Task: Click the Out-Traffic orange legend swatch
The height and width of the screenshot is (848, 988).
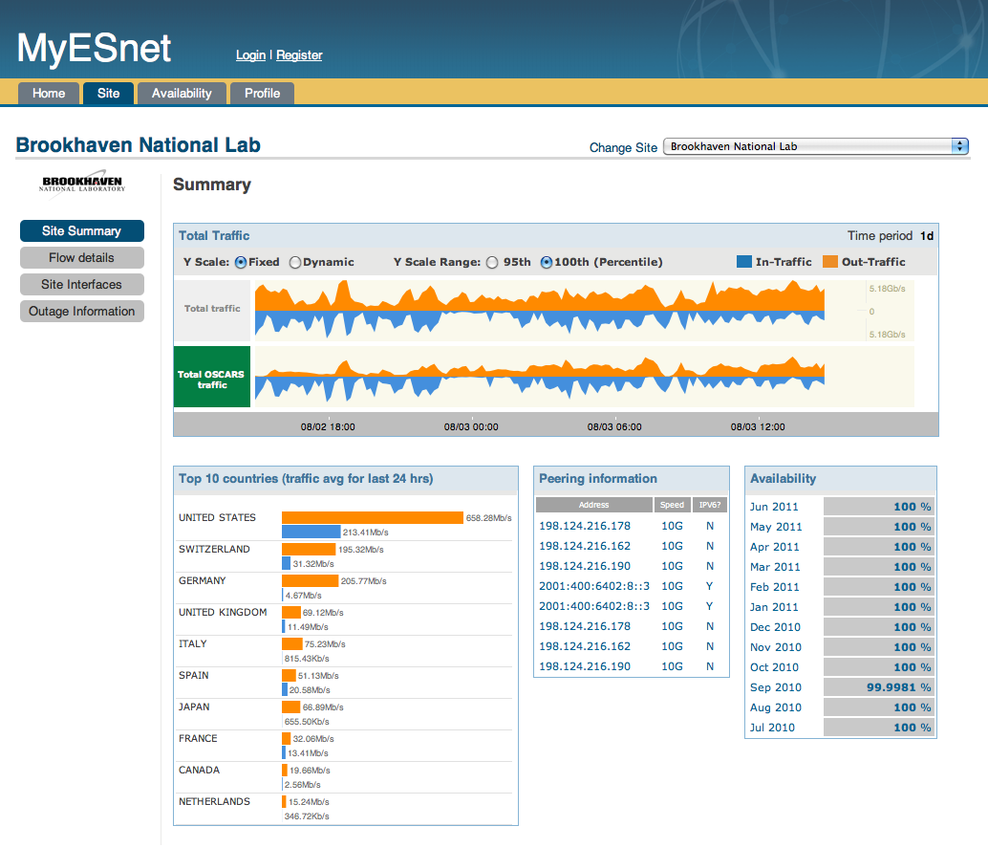Action: pyautogui.click(x=830, y=262)
